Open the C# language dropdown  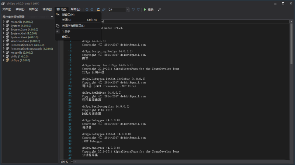pos(127,10)
